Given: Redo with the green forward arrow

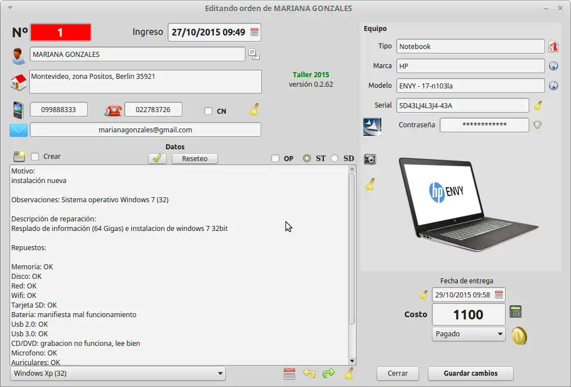Looking at the screenshot, I should [x=328, y=373].
